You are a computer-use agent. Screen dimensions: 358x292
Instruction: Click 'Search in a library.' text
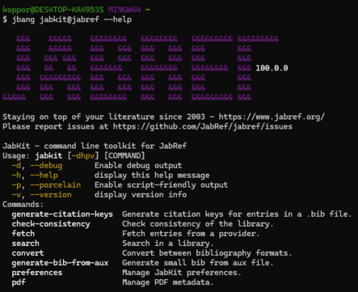point(168,243)
